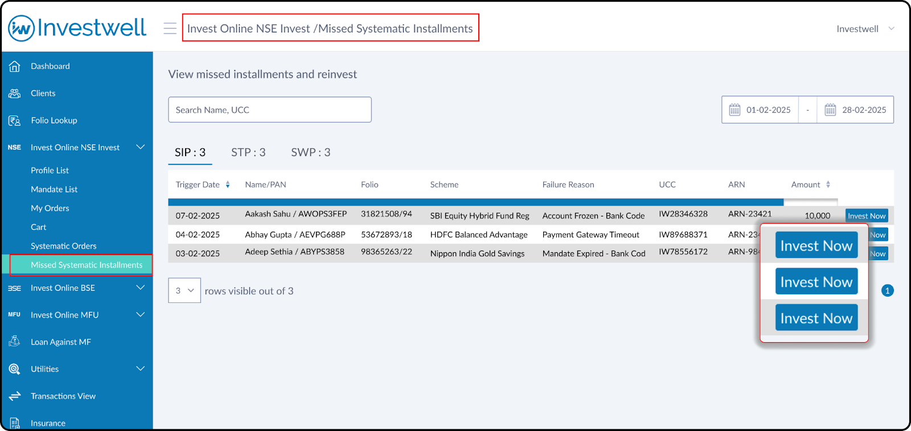This screenshot has height=431, width=911.
Task: Click the 10,000 amount cell
Action: [817, 216]
